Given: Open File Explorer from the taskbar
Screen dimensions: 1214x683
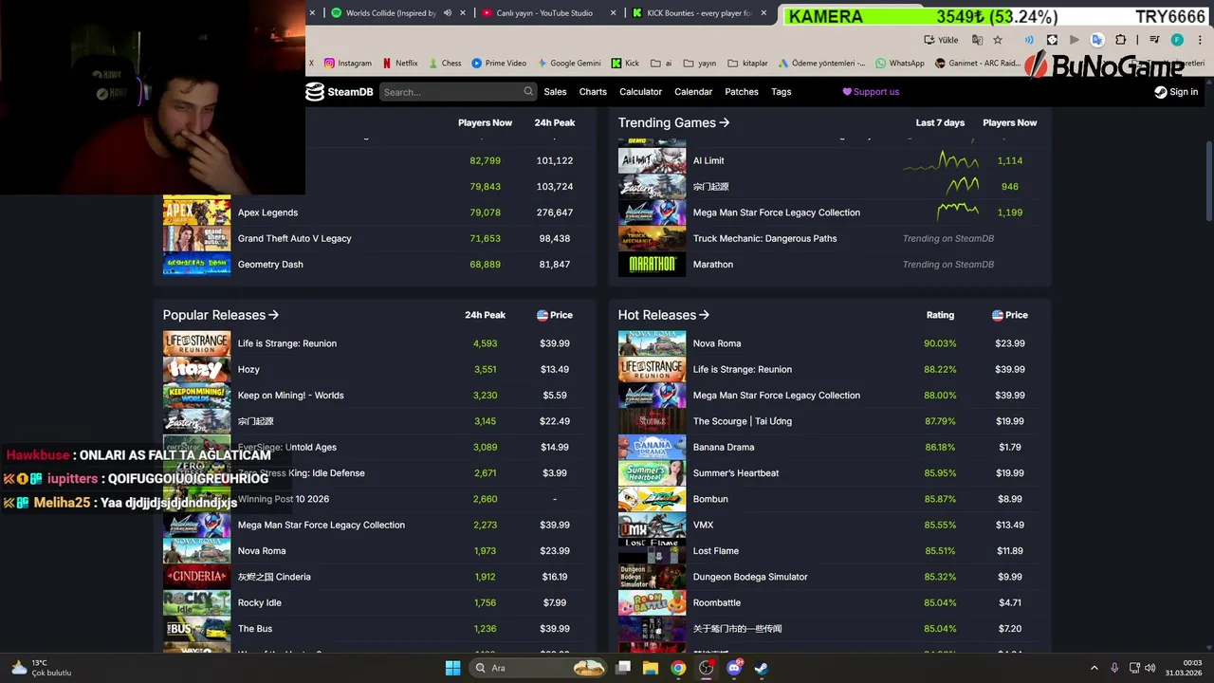Looking at the screenshot, I should click(651, 668).
